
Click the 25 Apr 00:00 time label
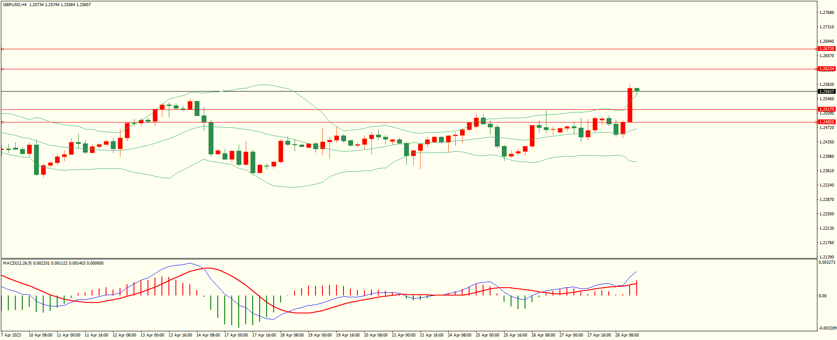pyautogui.click(x=487, y=335)
